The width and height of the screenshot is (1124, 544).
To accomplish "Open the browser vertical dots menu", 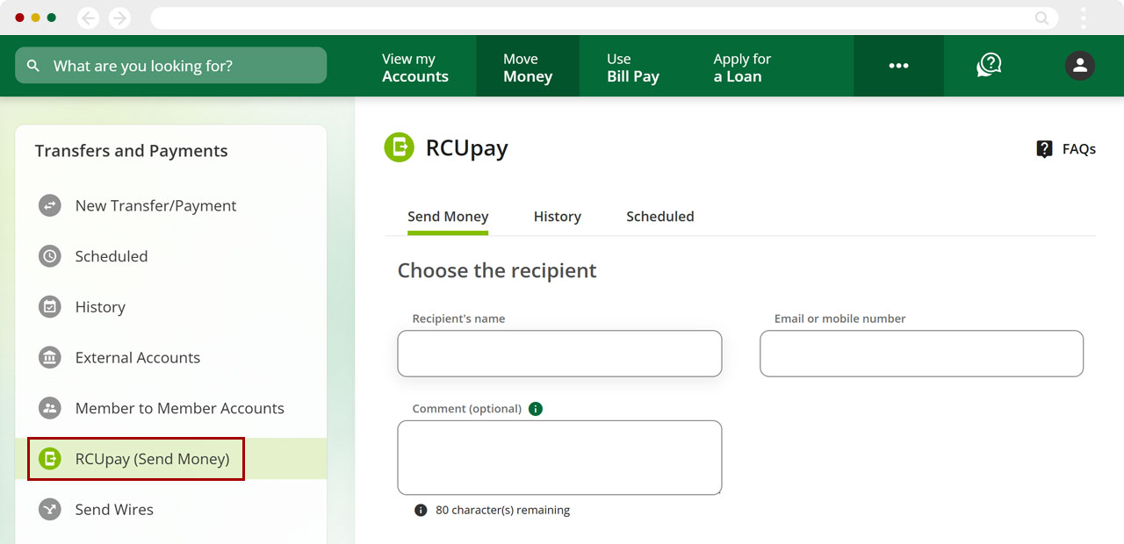I will (x=1084, y=18).
